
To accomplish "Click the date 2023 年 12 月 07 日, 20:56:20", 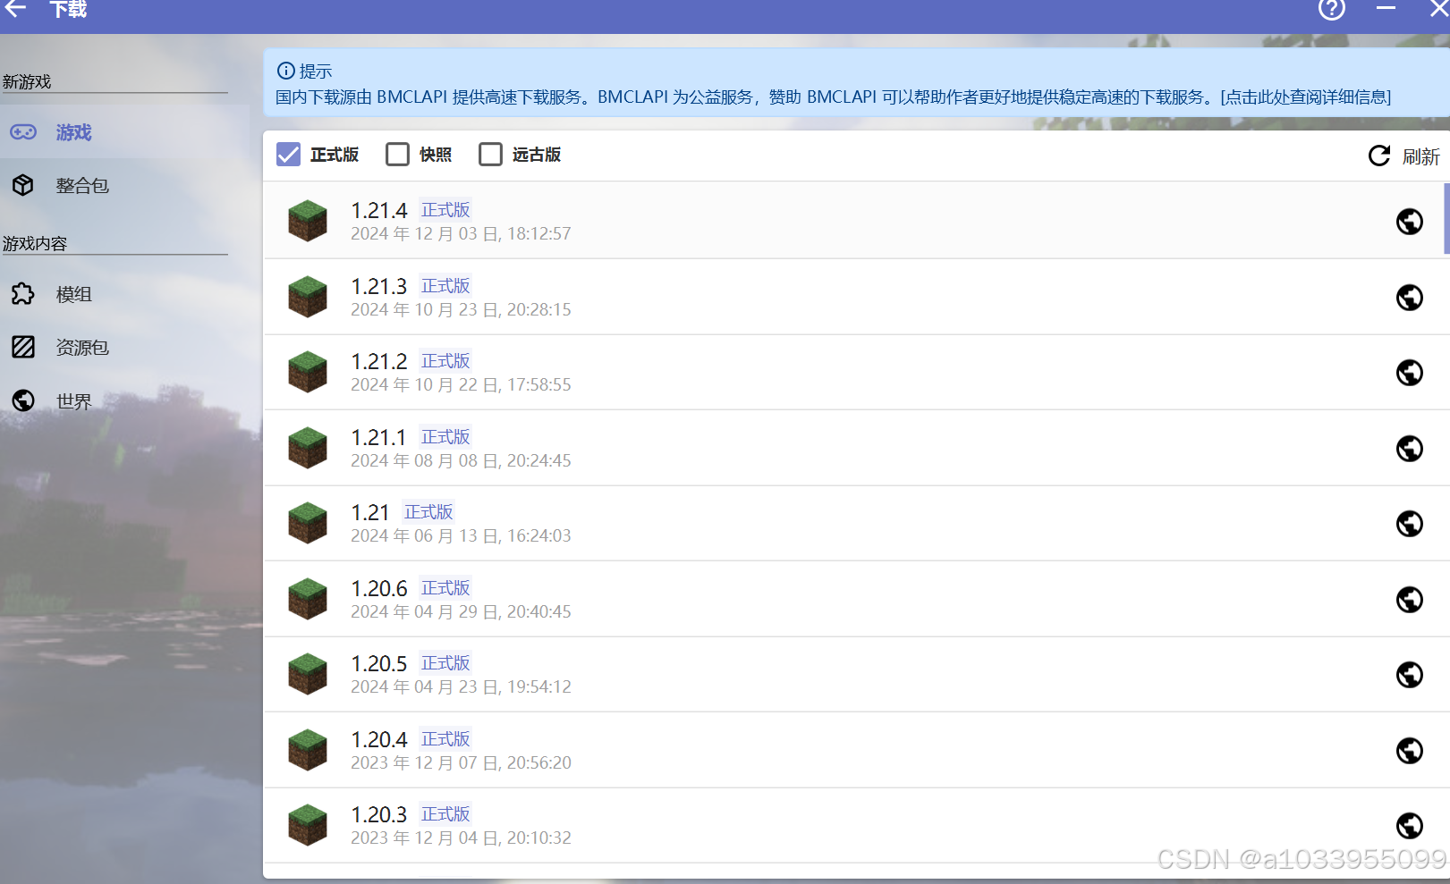I will [461, 763].
